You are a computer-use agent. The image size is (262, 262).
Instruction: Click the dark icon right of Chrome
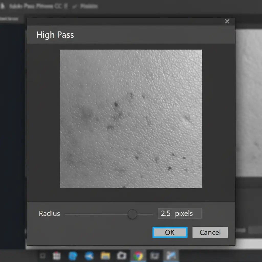(154, 256)
